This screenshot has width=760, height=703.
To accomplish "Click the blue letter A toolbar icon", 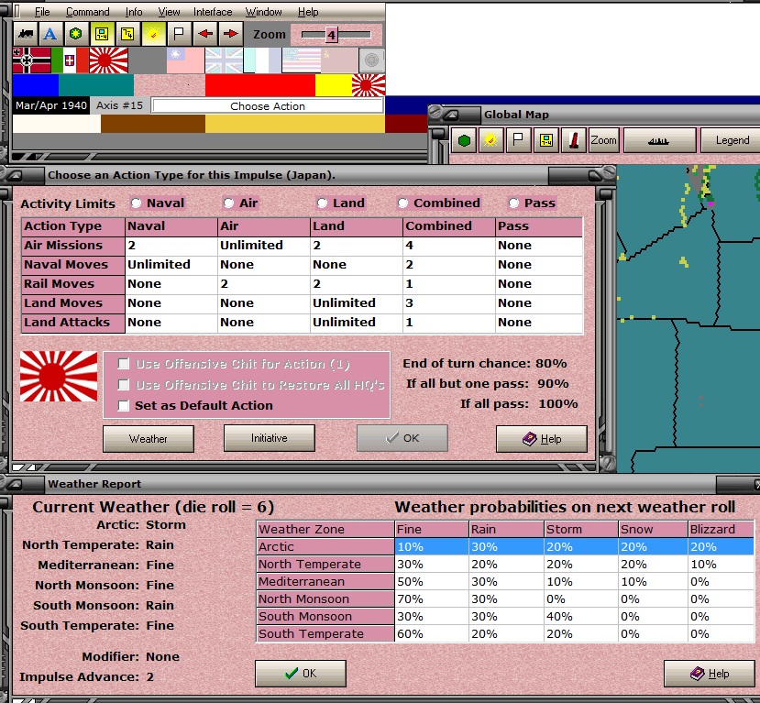I will (50, 34).
